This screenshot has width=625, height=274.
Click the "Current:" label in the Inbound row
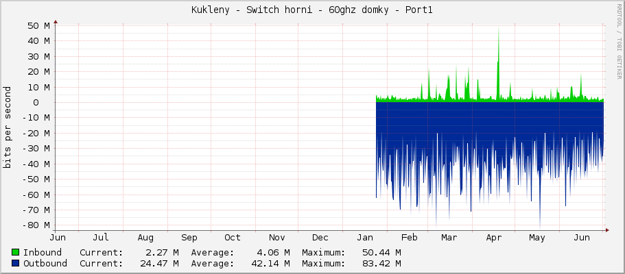(102, 253)
